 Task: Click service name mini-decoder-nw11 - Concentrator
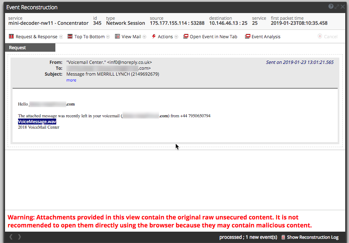[x=48, y=23]
